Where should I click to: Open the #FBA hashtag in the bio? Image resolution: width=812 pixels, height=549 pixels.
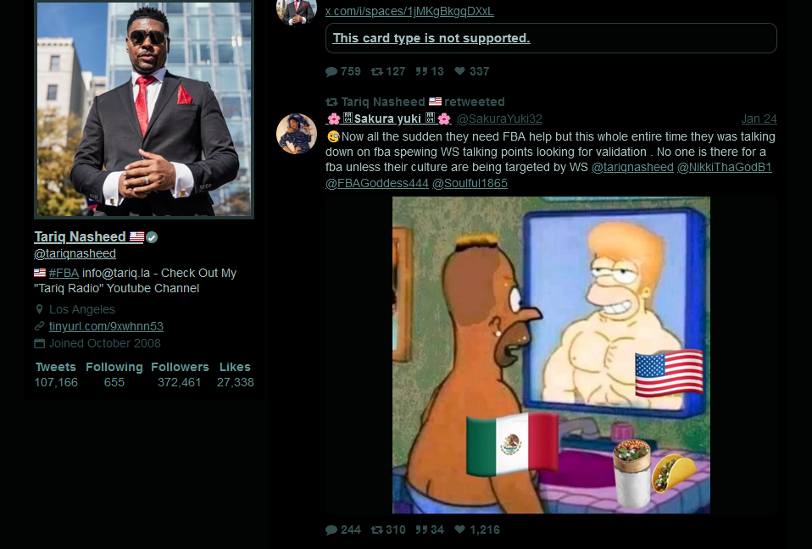[x=64, y=273]
